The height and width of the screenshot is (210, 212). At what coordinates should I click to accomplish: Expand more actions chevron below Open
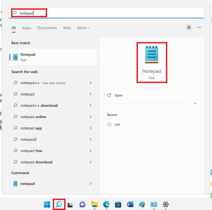195,104
